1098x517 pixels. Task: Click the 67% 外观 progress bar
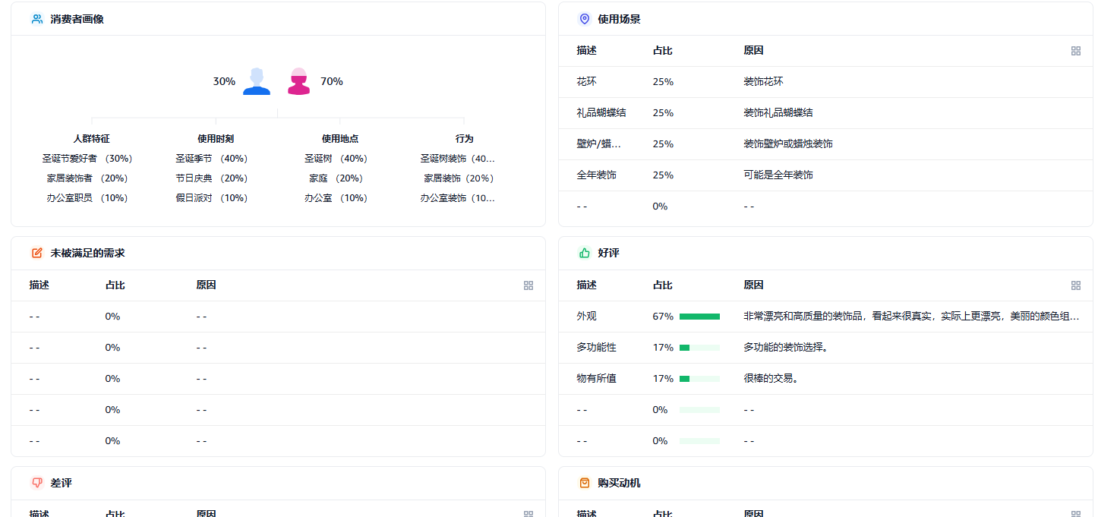point(699,317)
